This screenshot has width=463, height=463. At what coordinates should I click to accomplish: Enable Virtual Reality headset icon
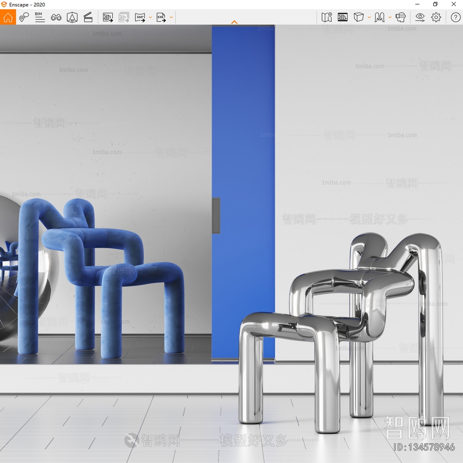point(400,17)
